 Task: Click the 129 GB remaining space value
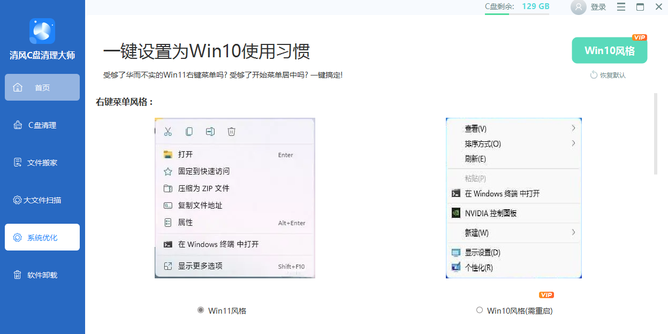click(536, 6)
